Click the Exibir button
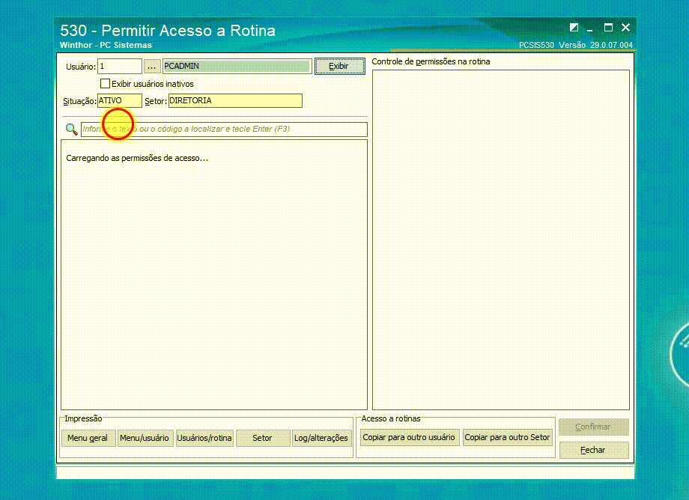The width and height of the screenshot is (689, 500). click(340, 67)
